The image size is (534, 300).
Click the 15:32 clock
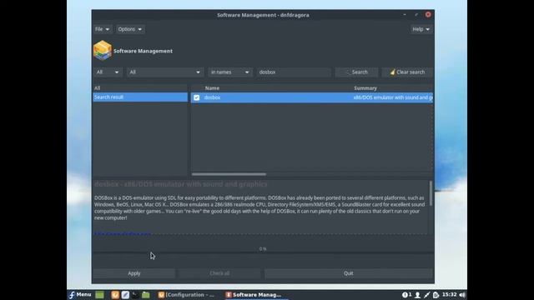[449, 294]
